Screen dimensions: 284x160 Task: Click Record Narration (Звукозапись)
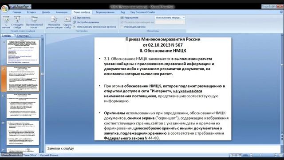(x=82, y=18)
